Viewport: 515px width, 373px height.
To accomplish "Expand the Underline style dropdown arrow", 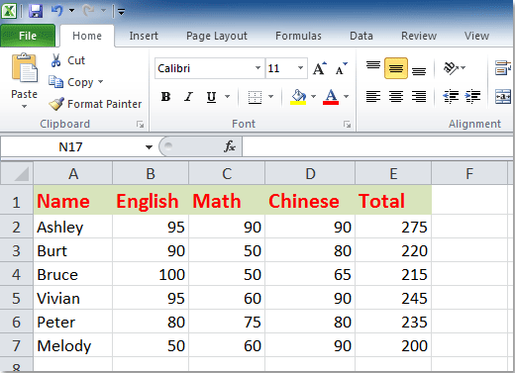I will (227, 97).
